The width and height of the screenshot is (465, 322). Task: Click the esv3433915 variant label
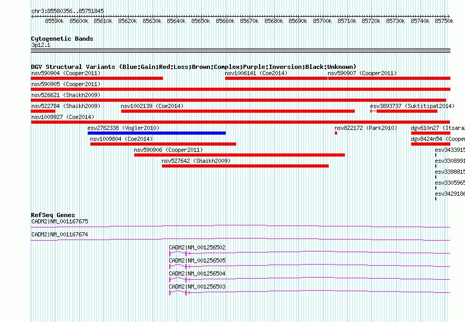(450, 150)
